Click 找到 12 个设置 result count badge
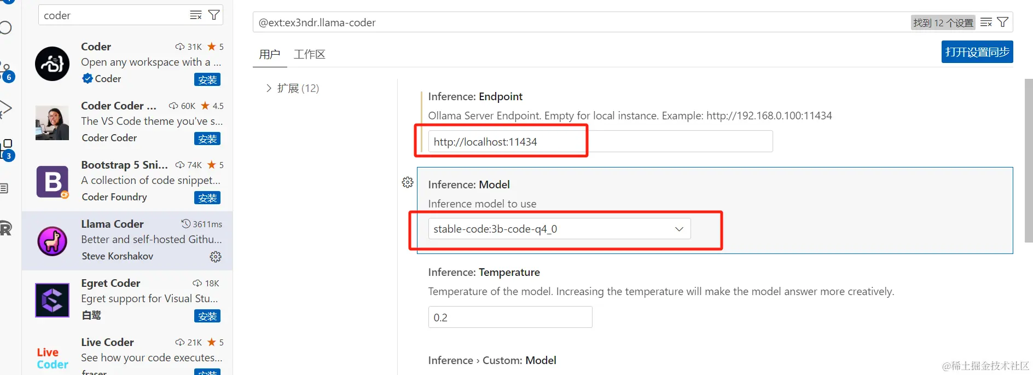This screenshot has width=1033, height=375. (x=943, y=22)
